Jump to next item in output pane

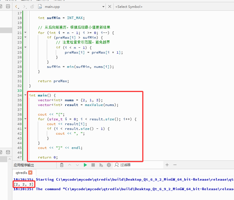click(x=77, y=165)
